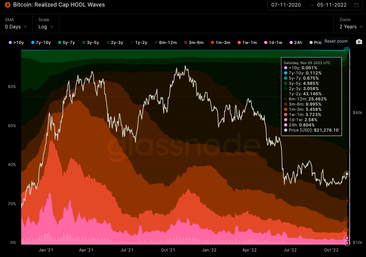Toggle the 7y-10y legend series
This screenshot has width=366, height=257.
[x=41, y=42]
